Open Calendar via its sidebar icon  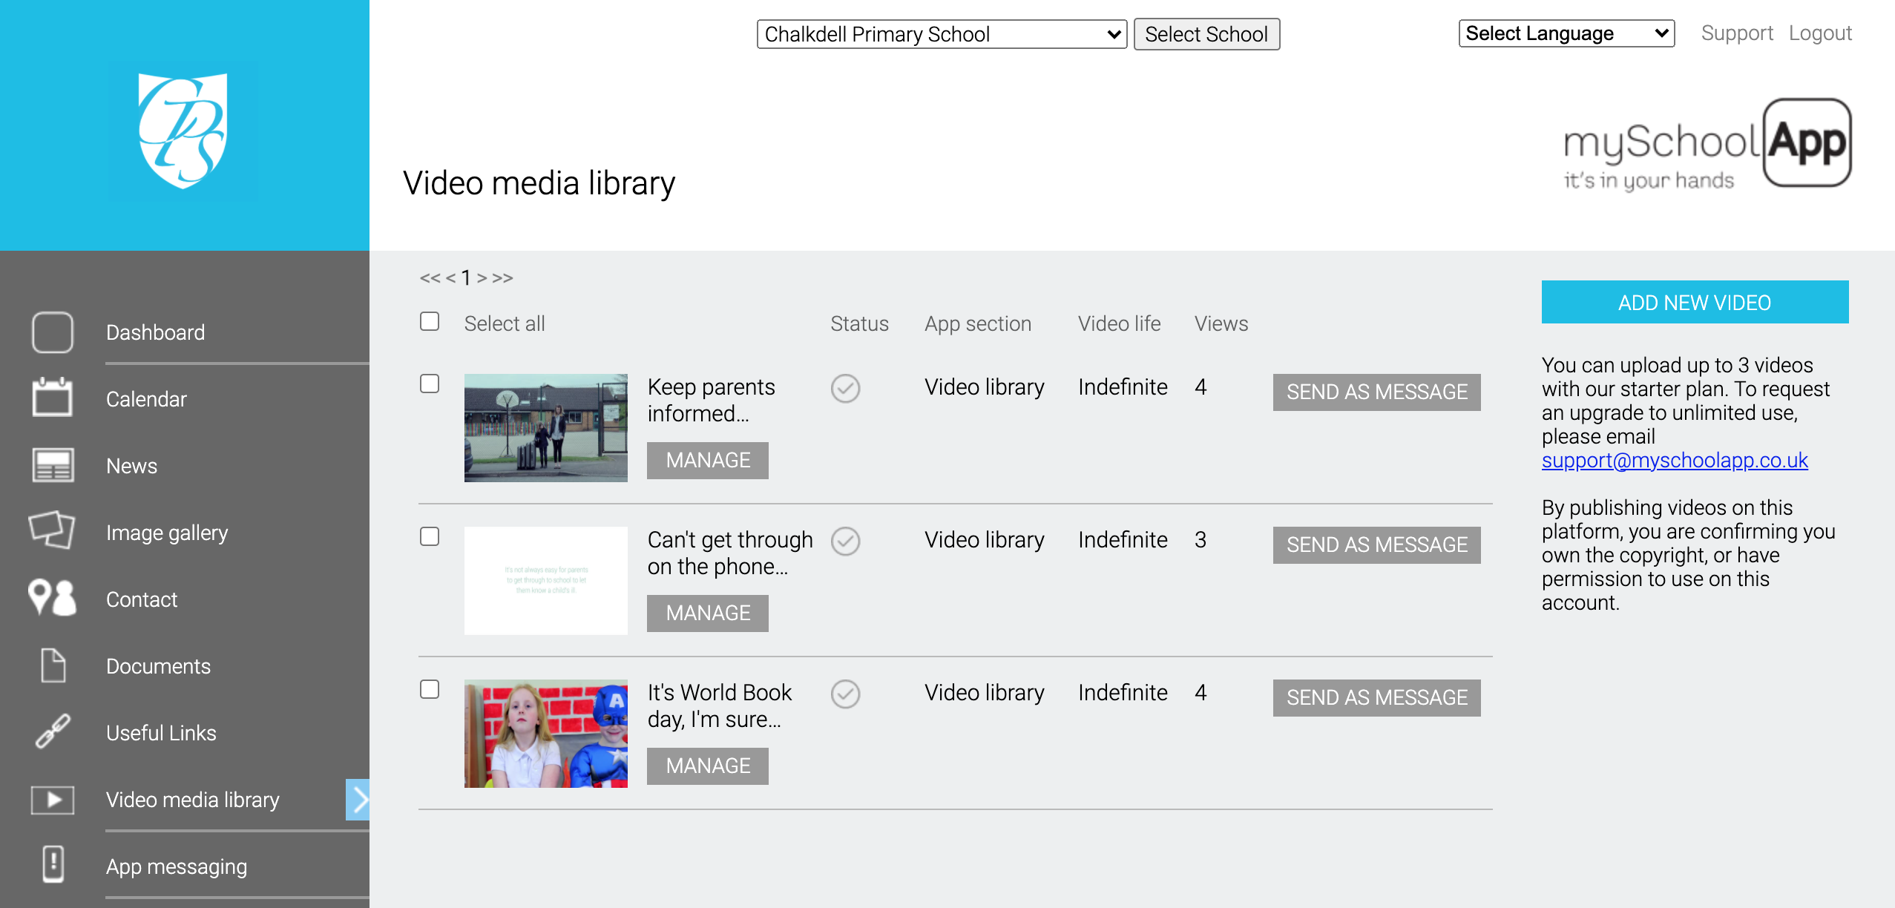click(52, 398)
